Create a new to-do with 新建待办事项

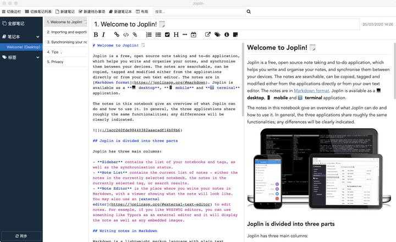click(92, 12)
